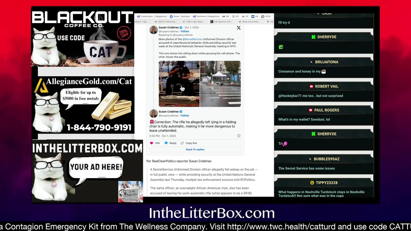Open the NR bookmark
The width and height of the screenshot is (411, 231).
coord(226,16)
